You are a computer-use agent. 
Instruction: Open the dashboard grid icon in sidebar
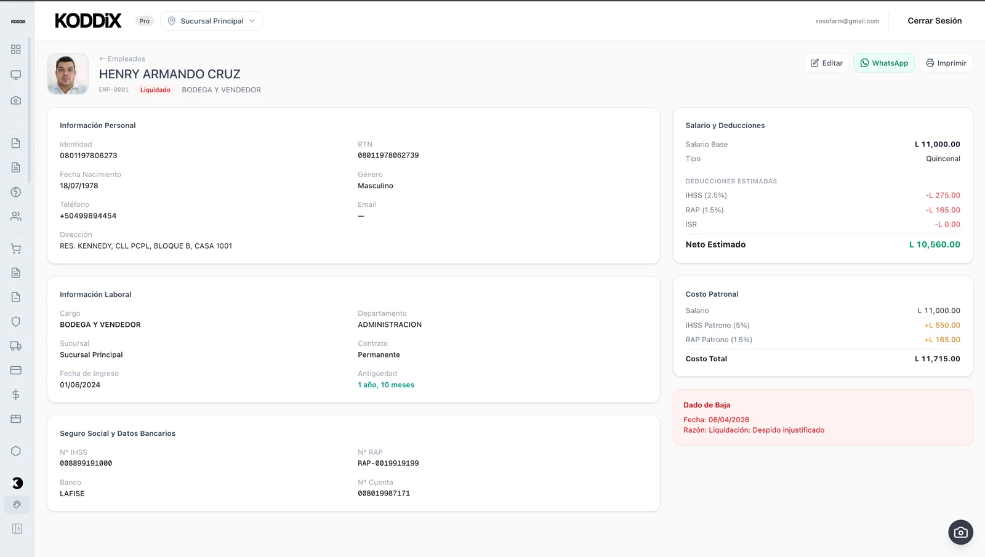[x=16, y=49]
